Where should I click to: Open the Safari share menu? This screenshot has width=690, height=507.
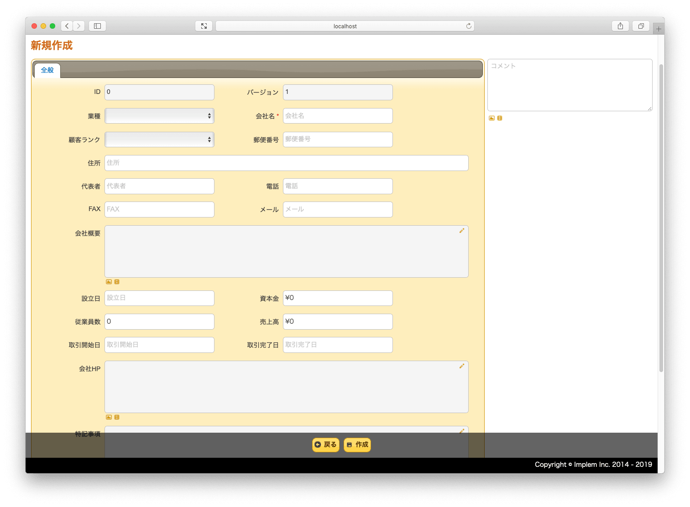[x=620, y=26]
